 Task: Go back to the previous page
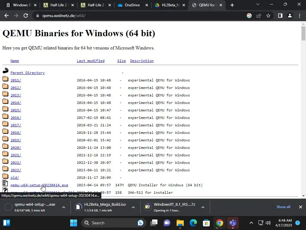(7, 16)
